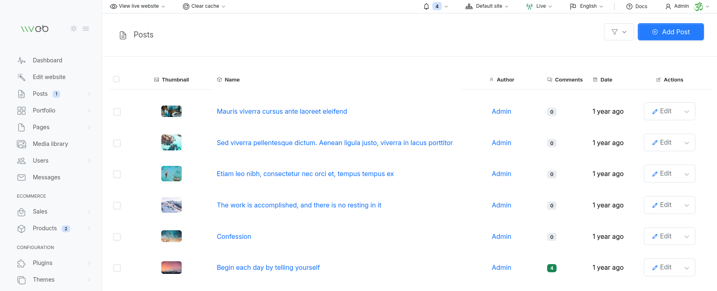This screenshot has width=717, height=291.
Task: Click the Add Post button
Action: pyautogui.click(x=670, y=32)
